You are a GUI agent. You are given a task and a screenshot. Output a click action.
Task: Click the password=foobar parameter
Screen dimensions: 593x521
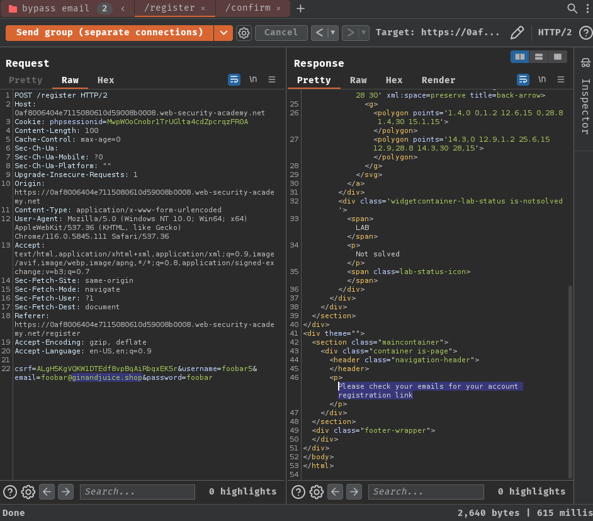pos(179,377)
